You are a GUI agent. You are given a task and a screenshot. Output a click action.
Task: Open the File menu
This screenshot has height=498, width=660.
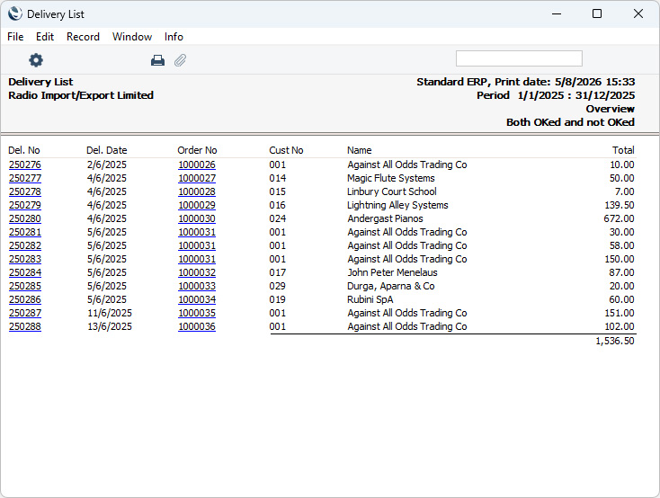pos(15,37)
